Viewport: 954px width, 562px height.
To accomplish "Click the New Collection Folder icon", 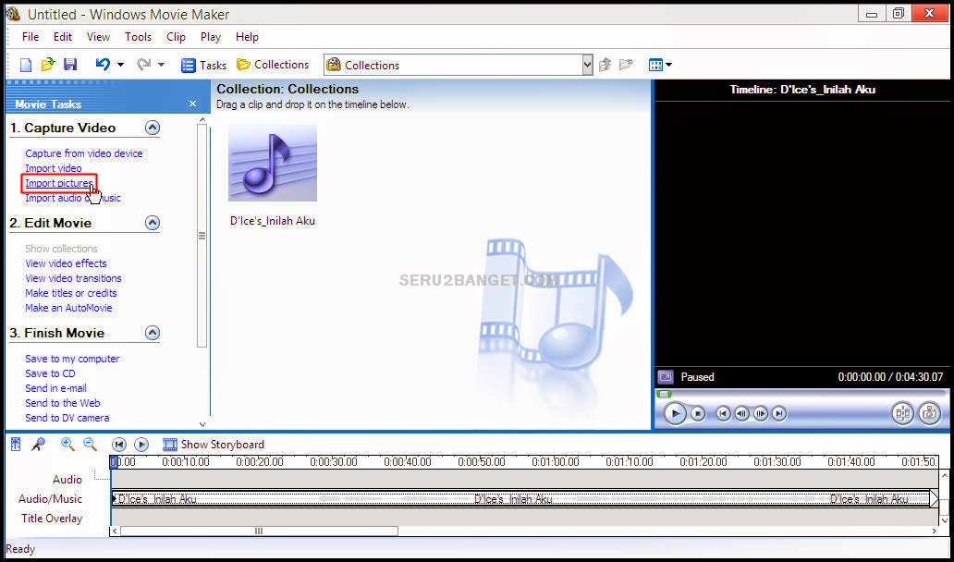I will point(626,65).
